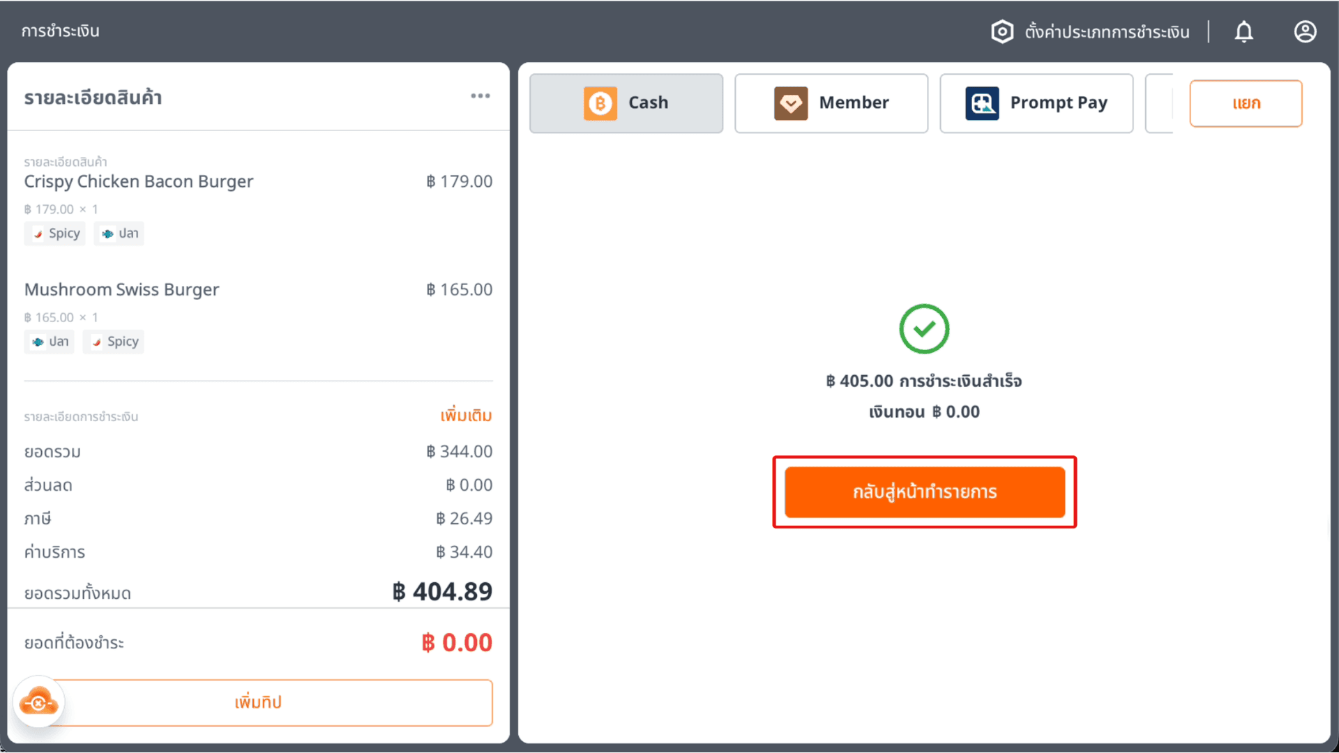The height and width of the screenshot is (753, 1339).
Task: Click the Spicy tag under Crispy Chicken Burger
Action: point(55,234)
